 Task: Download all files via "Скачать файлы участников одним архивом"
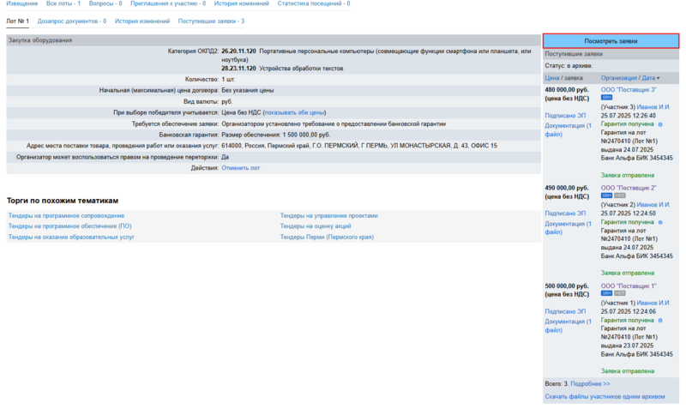[x=605, y=397]
